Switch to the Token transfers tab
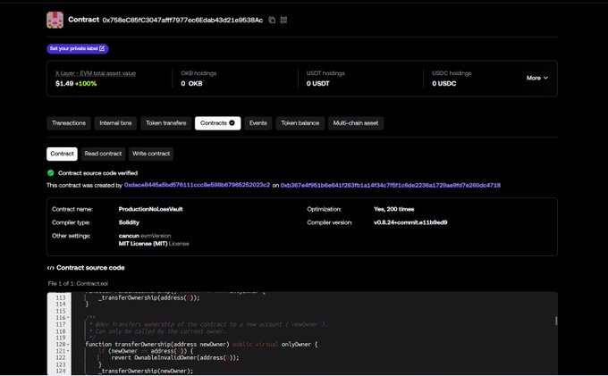The height and width of the screenshot is (376, 608). (166, 123)
